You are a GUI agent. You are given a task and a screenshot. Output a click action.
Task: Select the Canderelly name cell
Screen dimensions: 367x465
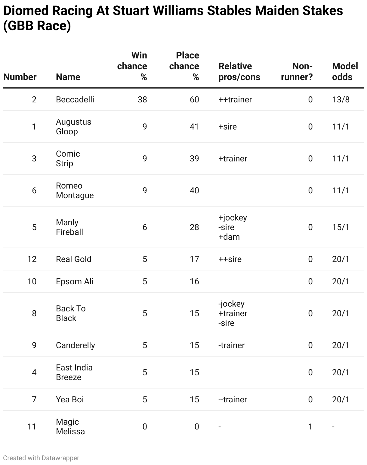(76, 345)
